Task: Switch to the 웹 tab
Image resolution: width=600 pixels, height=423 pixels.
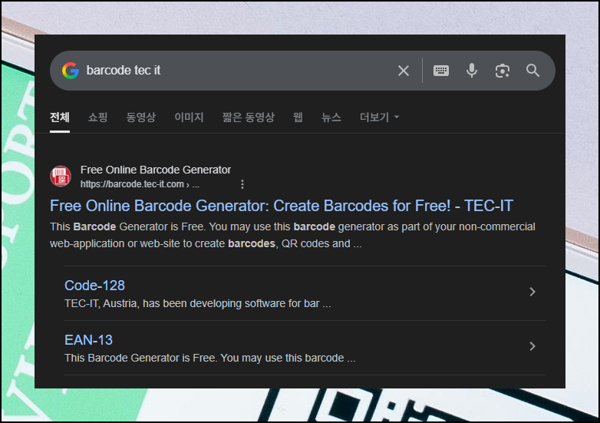Action: click(298, 117)
